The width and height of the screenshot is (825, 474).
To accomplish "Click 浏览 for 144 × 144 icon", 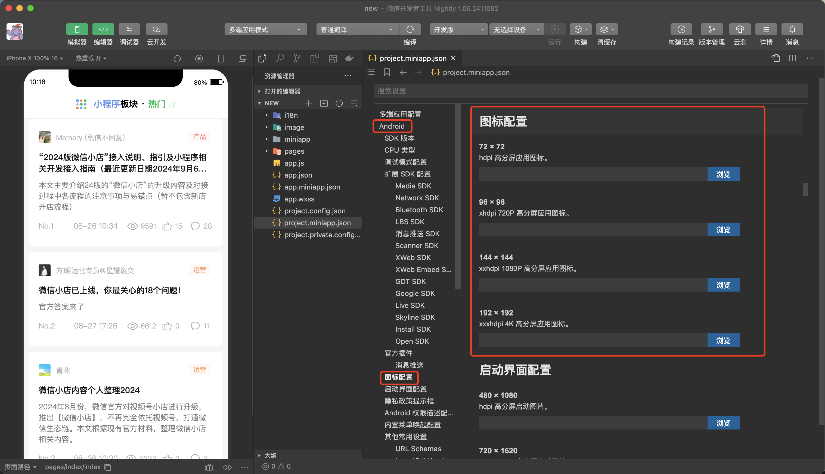I will click(723, 285).
